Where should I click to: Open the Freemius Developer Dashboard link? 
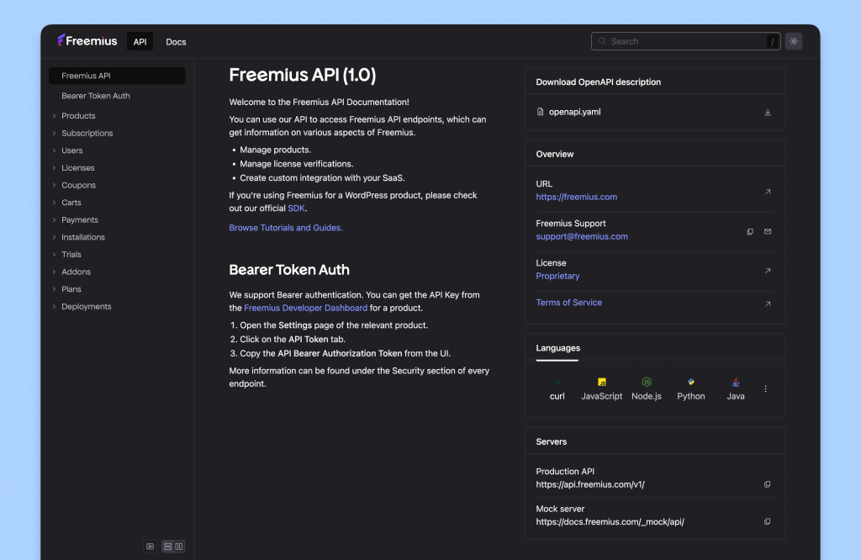coord(305,308)
